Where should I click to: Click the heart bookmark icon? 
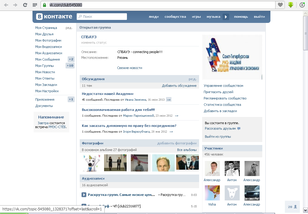[280, 5]
